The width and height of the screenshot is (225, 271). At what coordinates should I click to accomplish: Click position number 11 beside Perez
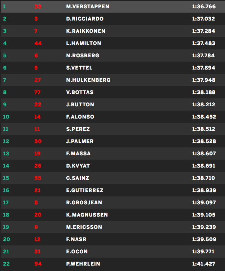(6, 129)
